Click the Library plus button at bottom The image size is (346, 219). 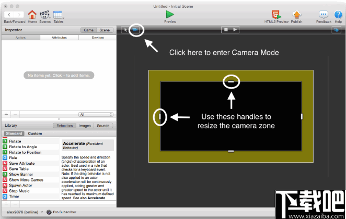(x=6, y=204)
